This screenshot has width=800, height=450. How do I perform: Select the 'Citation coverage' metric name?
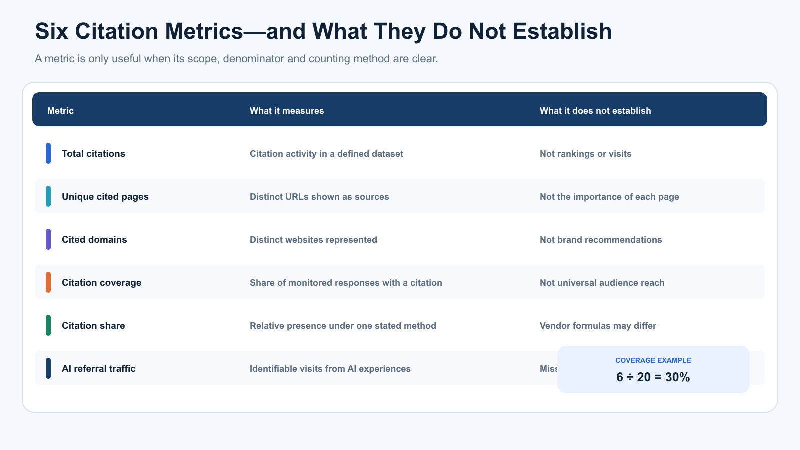point(101,283)
